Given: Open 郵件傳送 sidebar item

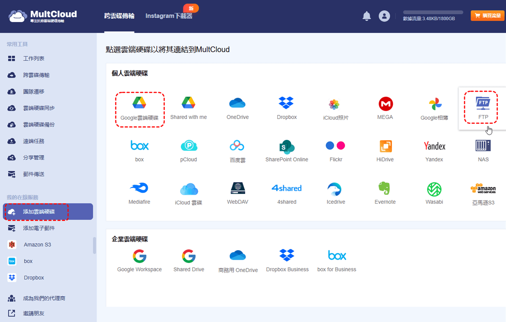Looking at the screenshot, I should tap(33, 174).
